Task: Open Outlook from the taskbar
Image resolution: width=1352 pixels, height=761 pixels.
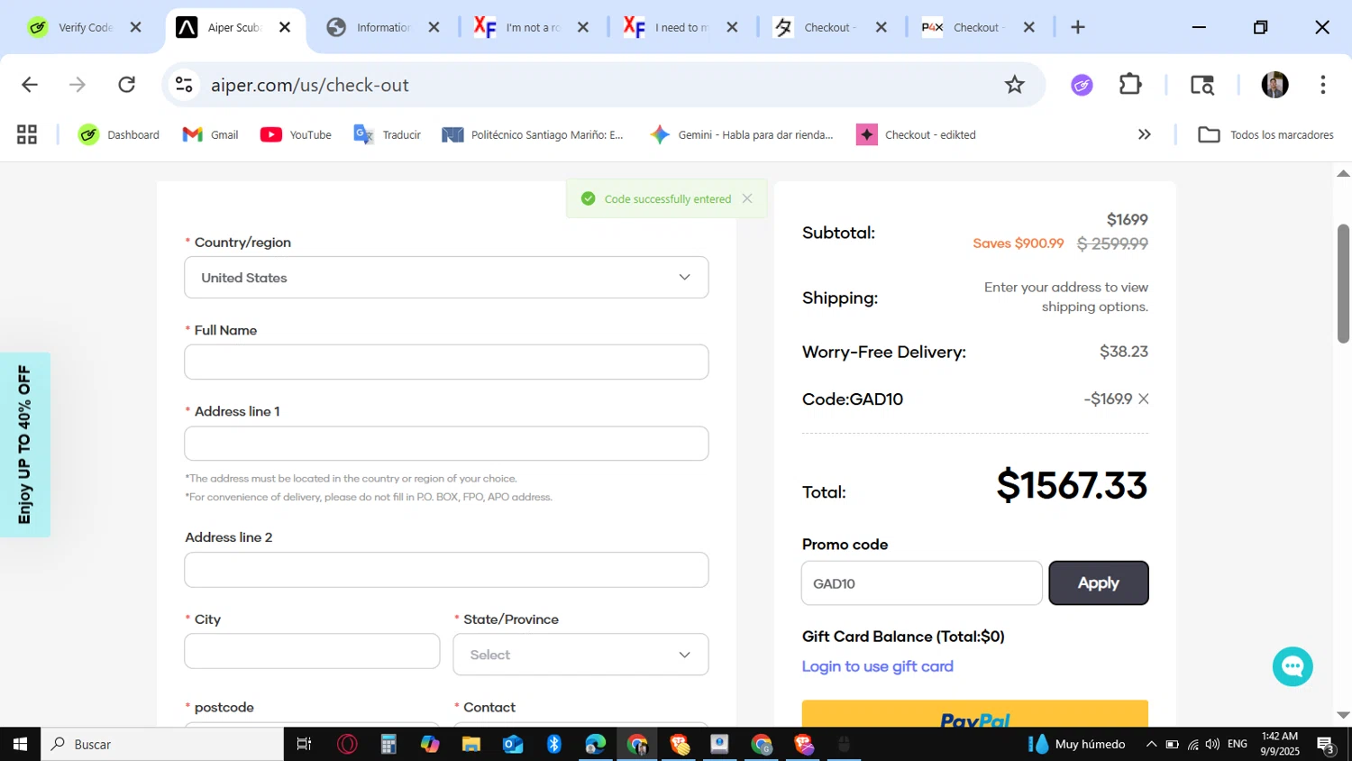Action: 513,744
